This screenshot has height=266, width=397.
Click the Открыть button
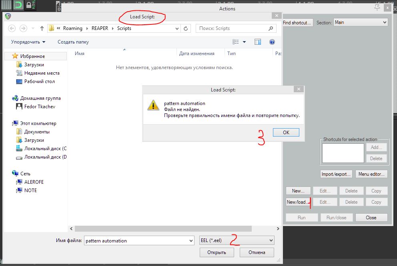pos(217,252)
